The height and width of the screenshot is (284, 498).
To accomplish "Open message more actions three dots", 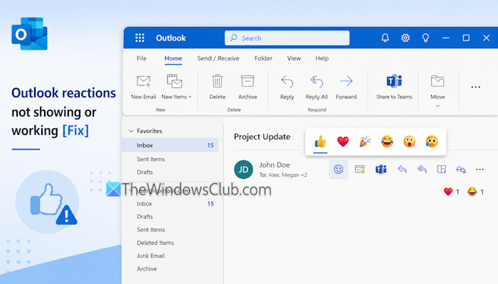I will (x=480, y=170).
